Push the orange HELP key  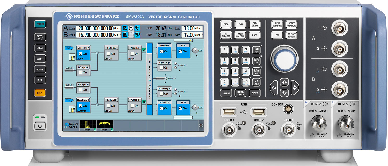(40, 93)
